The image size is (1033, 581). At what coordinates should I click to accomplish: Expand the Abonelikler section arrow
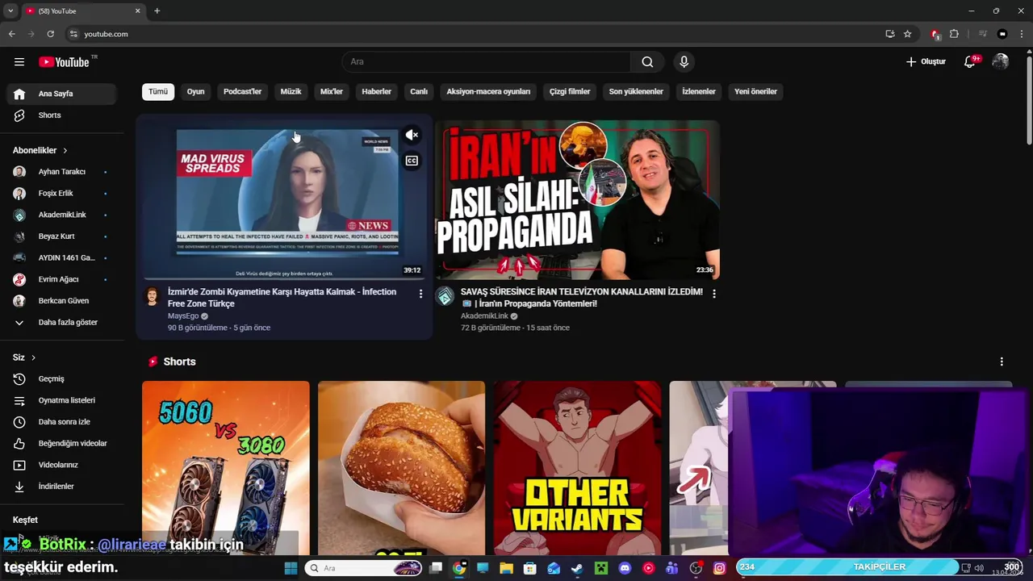65,151
